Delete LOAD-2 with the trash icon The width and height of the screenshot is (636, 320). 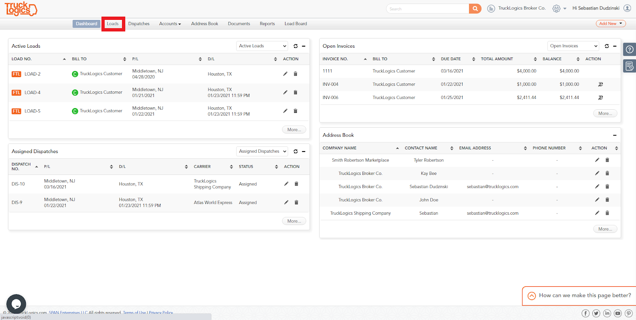click(x=295, y=74)
